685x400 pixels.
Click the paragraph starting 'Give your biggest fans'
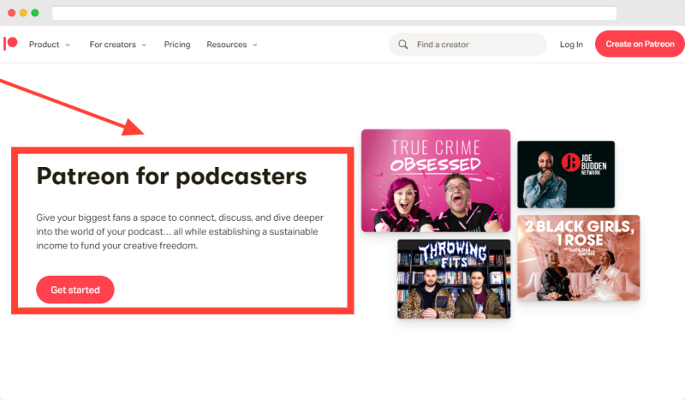coord(180,231)
